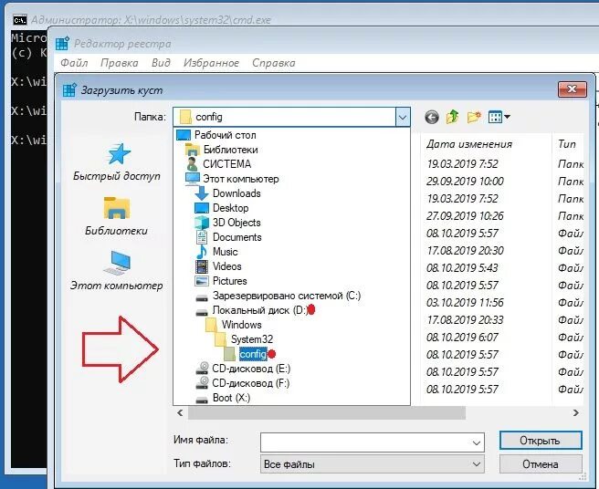
Task: Select Локальный диск (D:) drive
Action: coord(260,310)
